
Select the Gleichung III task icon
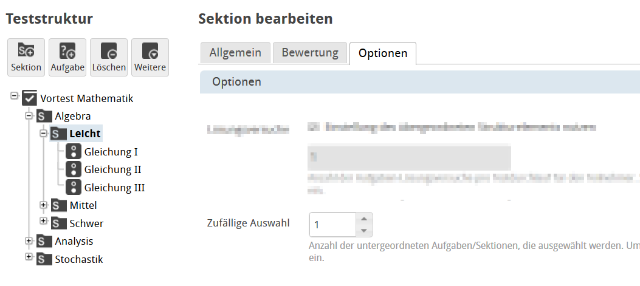[74, 188]
